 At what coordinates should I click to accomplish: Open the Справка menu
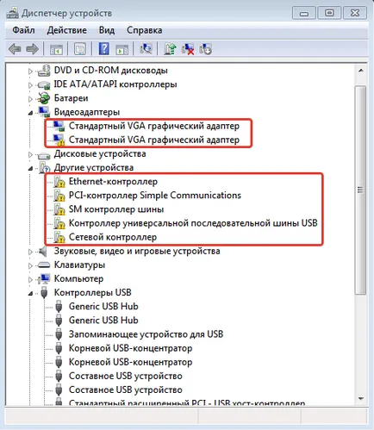(145, 30)
